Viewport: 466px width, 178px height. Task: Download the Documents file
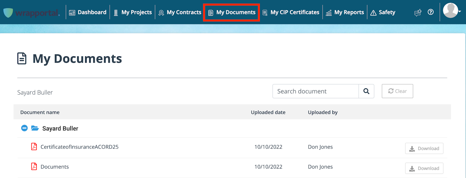[x=424, y=168]
